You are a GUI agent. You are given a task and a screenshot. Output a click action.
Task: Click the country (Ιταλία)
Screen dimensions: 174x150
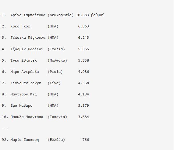(56, 49)
